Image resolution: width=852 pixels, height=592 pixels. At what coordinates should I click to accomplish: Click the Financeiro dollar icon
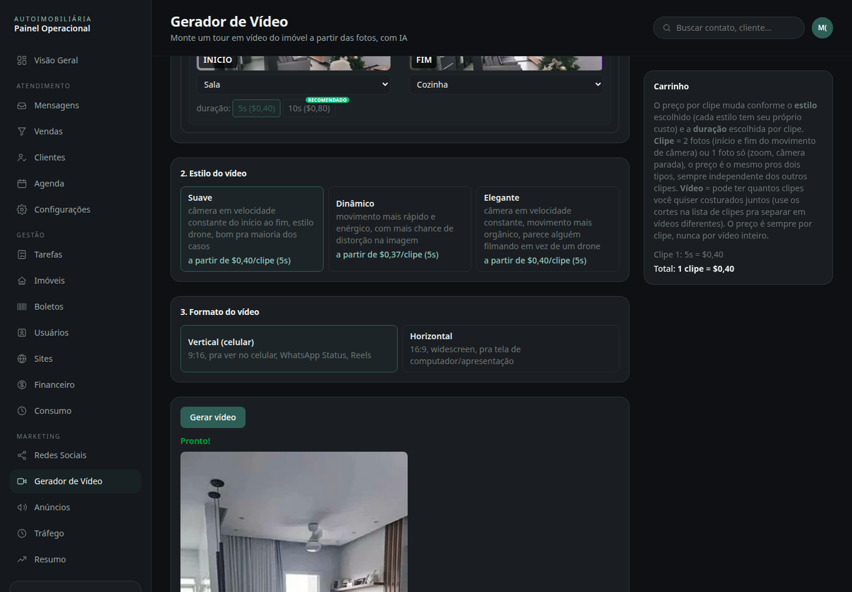tap(22, 385)
